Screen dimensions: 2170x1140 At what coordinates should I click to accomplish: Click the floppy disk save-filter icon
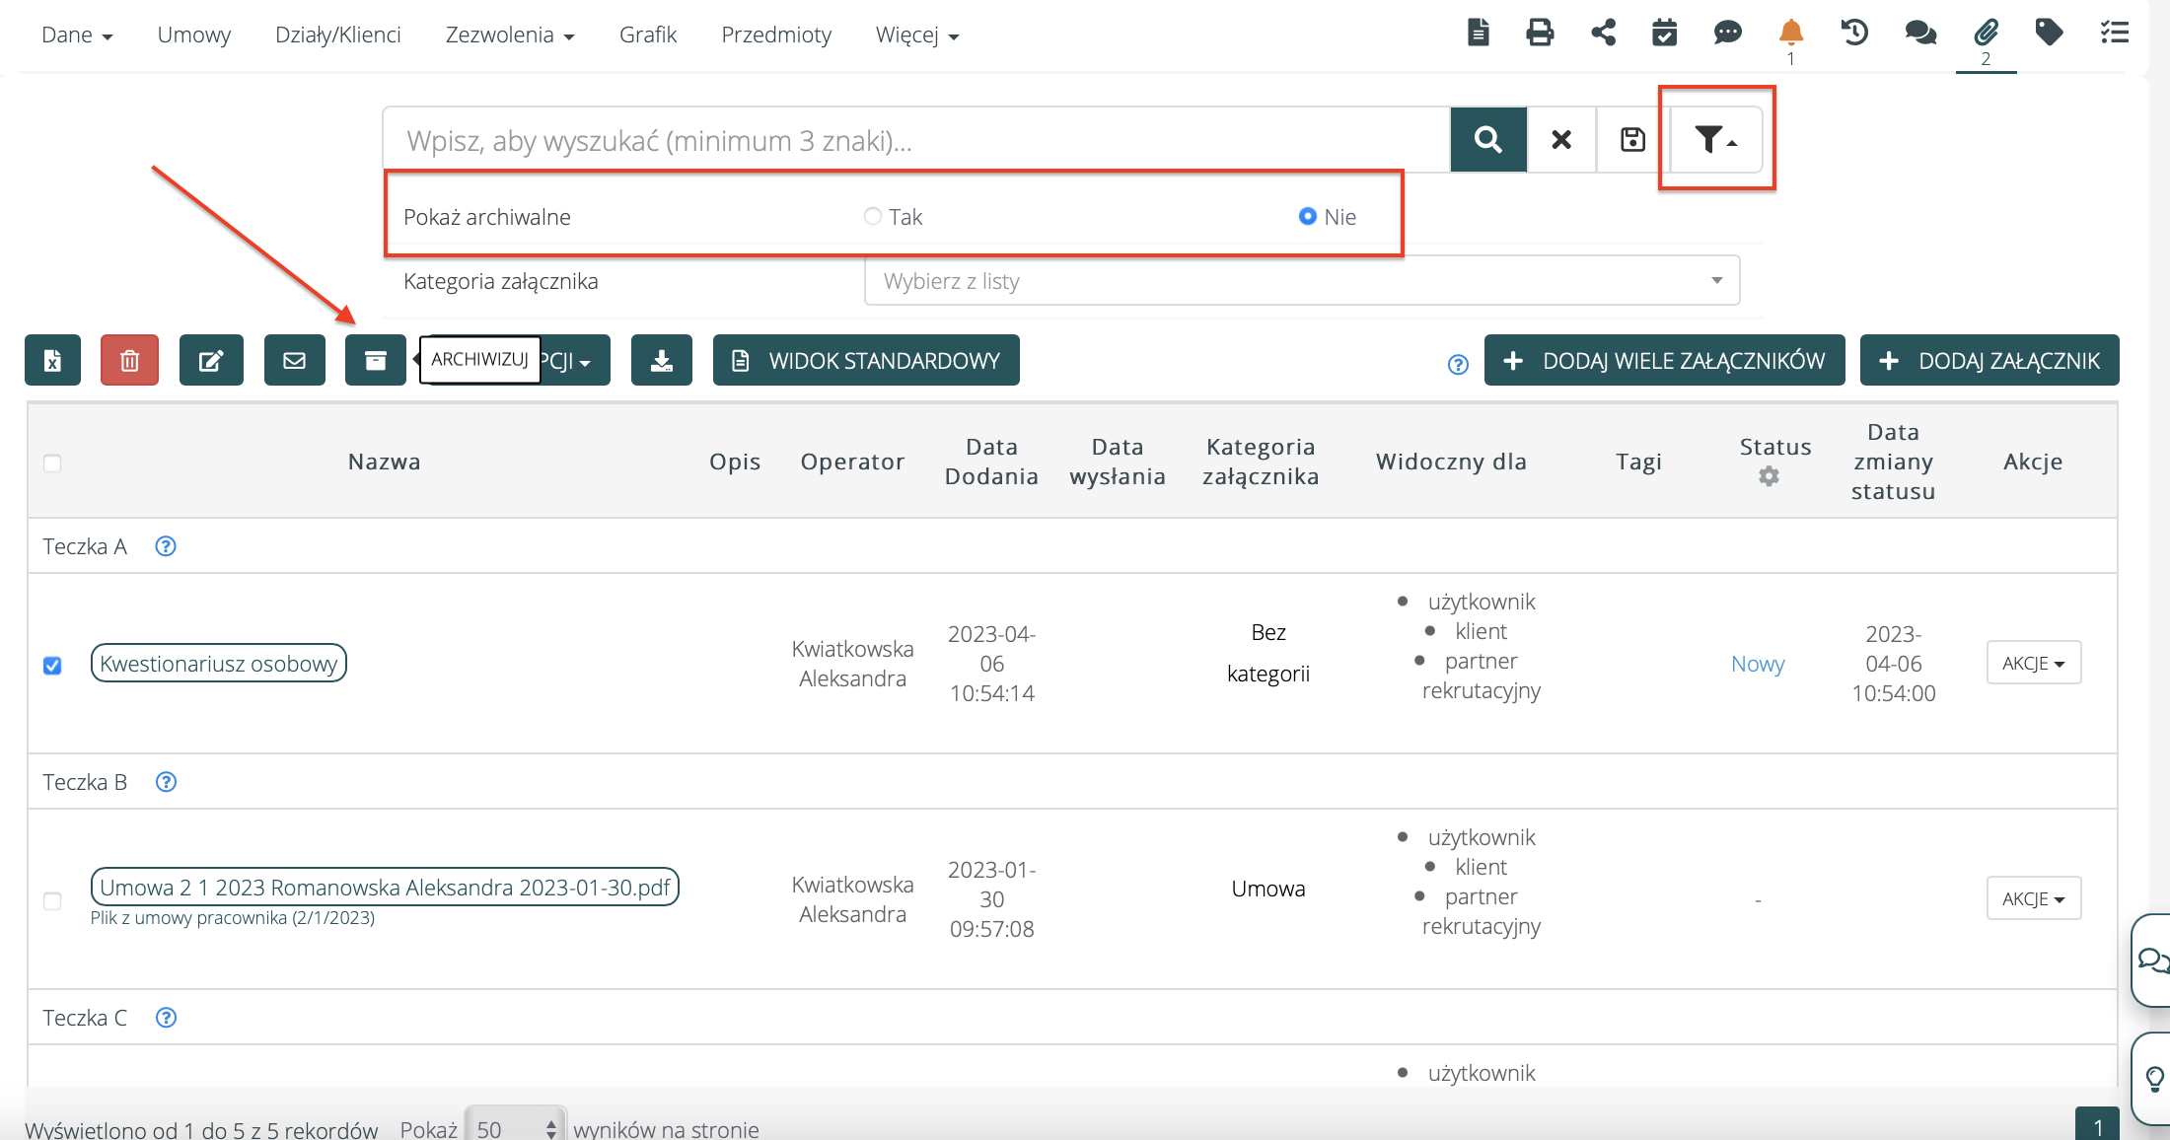tap(1632, 140)
